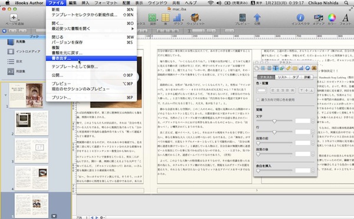
Task: Click the previous page arrow in bottom bar
Action: click(92, 218)
